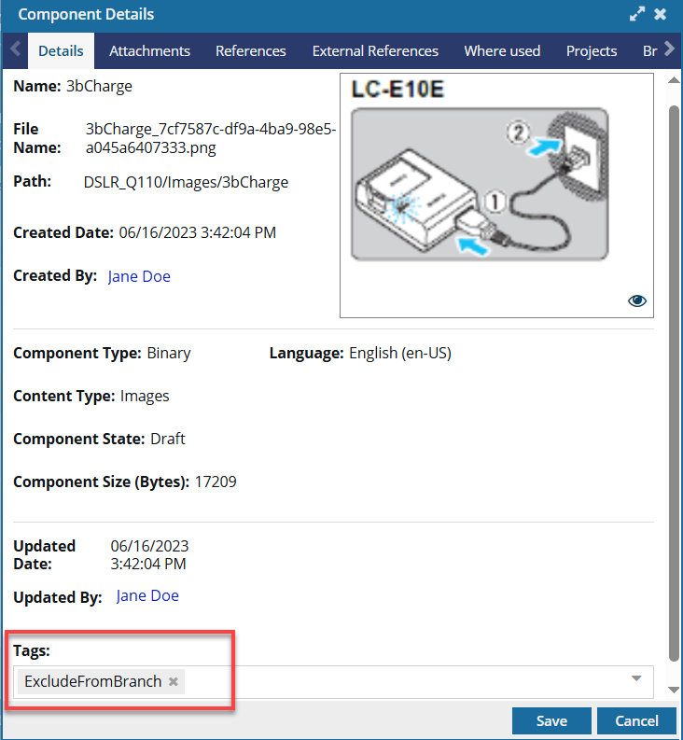Open the partially visible Br tab
683x740 pixels.
650,51
